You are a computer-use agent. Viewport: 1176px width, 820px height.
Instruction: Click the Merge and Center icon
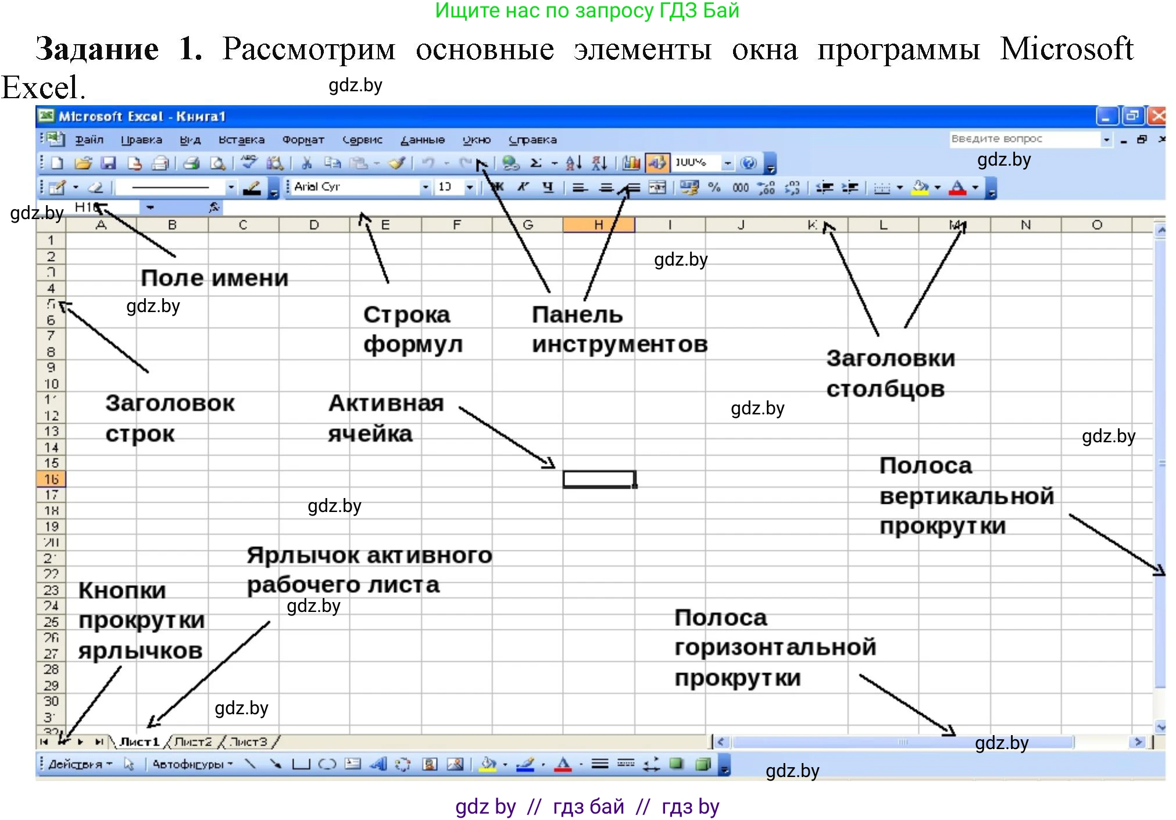(x=657, y=188)
